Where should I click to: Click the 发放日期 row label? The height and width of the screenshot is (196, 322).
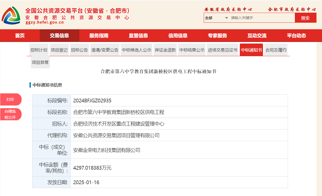point(57,182)
